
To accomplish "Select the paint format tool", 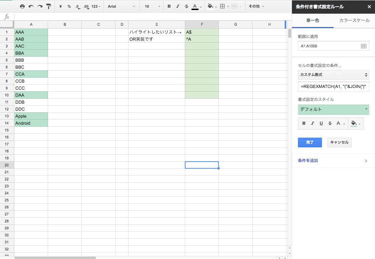I will pyautogui.click(x=49, y=6).
